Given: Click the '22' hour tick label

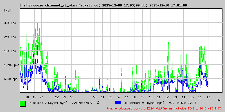Looking at the screenshot, I should (x=57, y=97).
